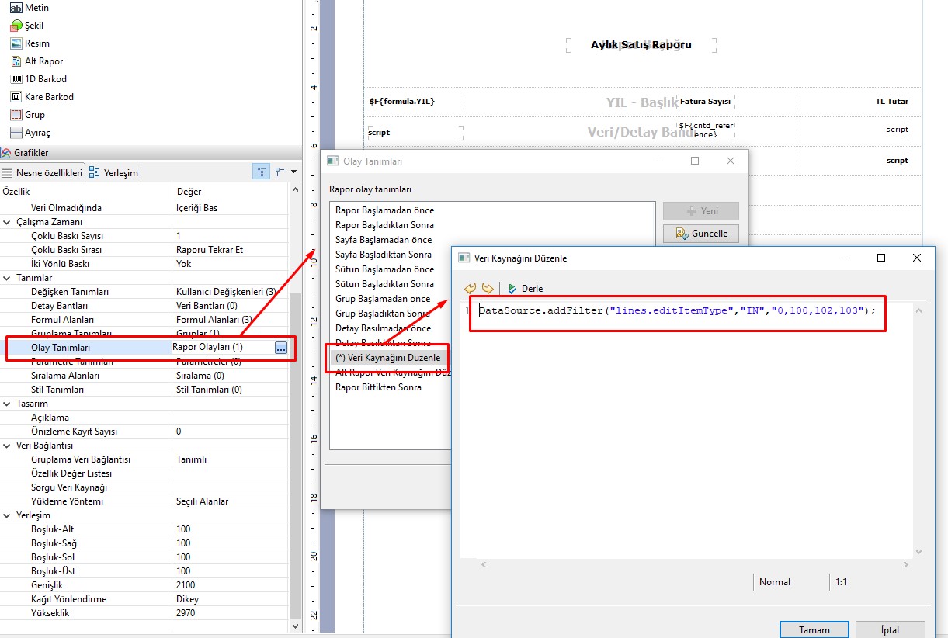Image resolution: width=948 pixels, height=638 pixels.
Task: Collapse the Çalışma Zamanı property group
Action: click(8, 222)
